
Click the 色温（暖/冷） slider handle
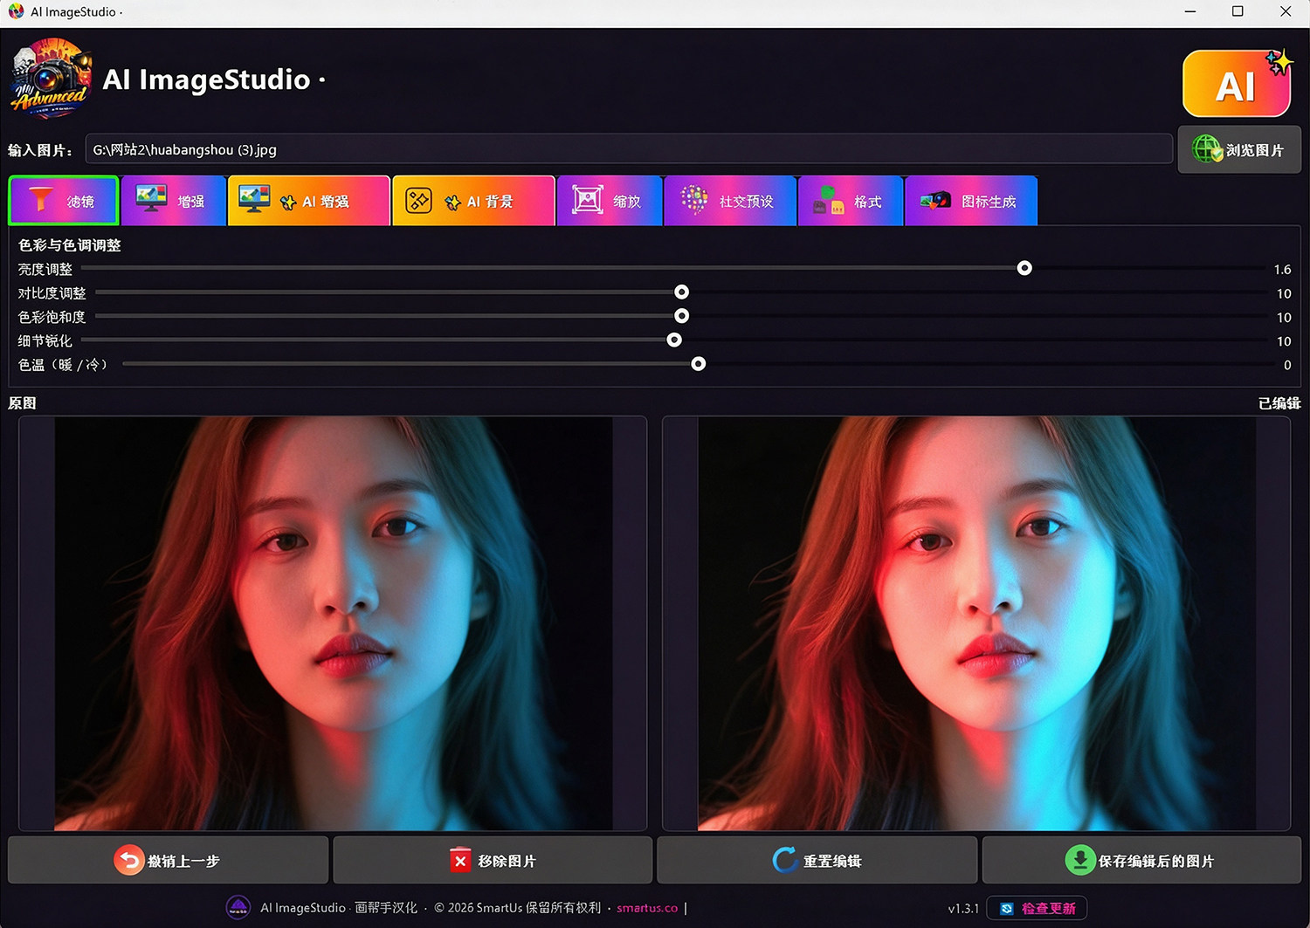699,363
